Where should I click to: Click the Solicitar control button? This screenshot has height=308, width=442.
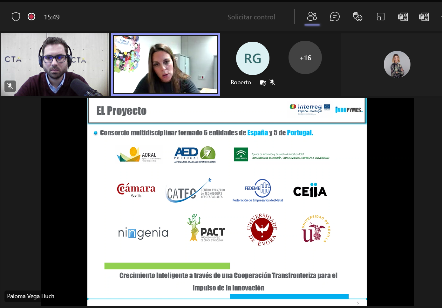click(x=251, y=17)
